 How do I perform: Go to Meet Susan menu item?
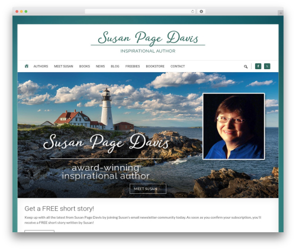pyautogui.click(x=63, y=66)
